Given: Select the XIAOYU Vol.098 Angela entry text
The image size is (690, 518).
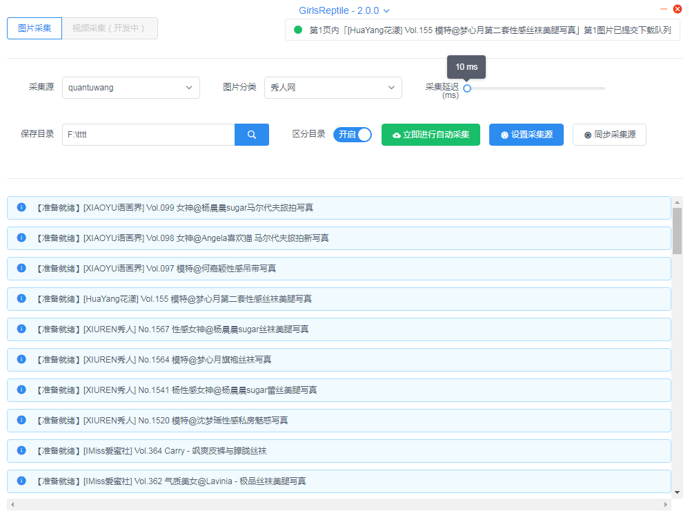Looking at the screenshot, I should [x=181, y=238].
